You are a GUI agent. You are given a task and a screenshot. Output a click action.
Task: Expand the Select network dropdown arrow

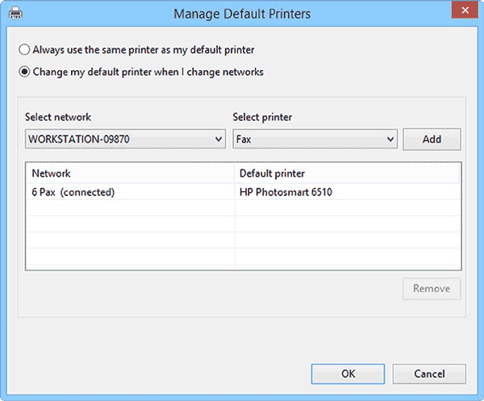(219, 140)
